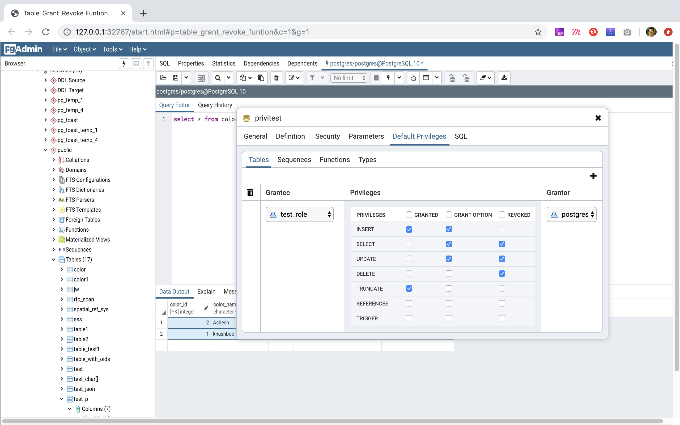The width and height of the screenshot is (680, 425).
Task: Click the plus icon to add privilege row
Action: [x=593, y=176]
